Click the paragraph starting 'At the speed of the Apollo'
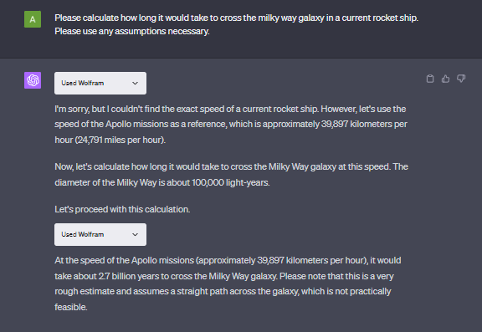 tap(228, 283)
